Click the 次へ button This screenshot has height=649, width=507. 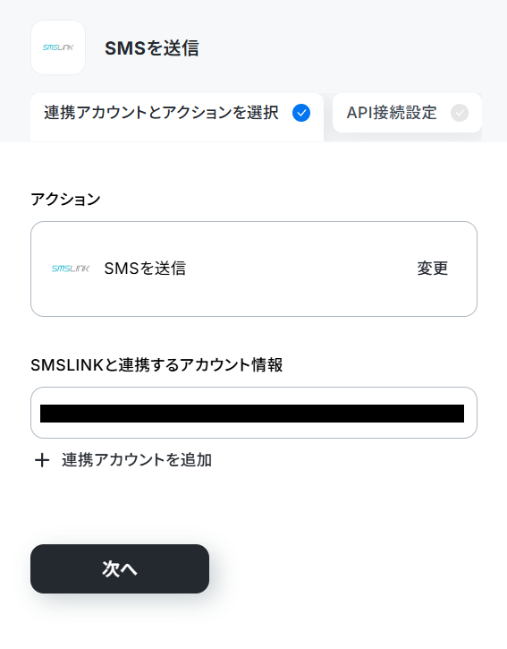point(120,568)
